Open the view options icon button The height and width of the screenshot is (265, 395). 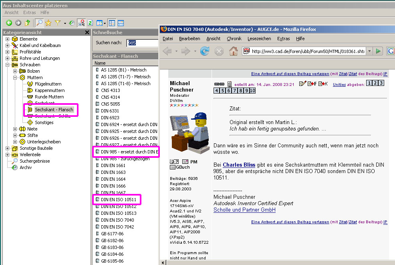[x=100, y=23]
